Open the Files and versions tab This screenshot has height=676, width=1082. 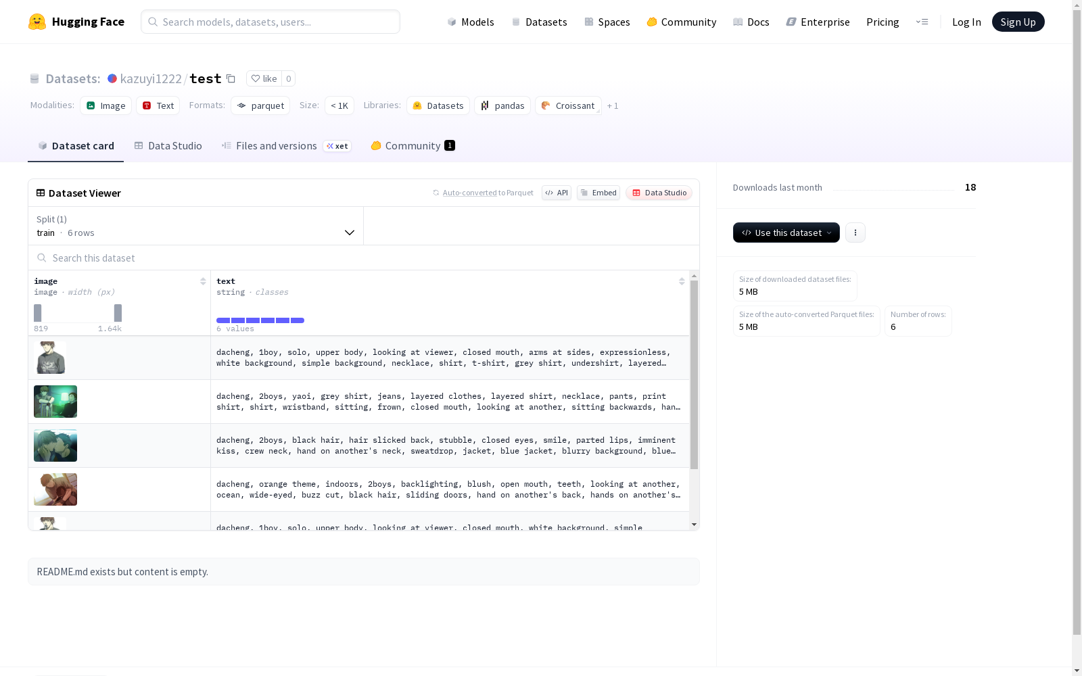(286, 146)
